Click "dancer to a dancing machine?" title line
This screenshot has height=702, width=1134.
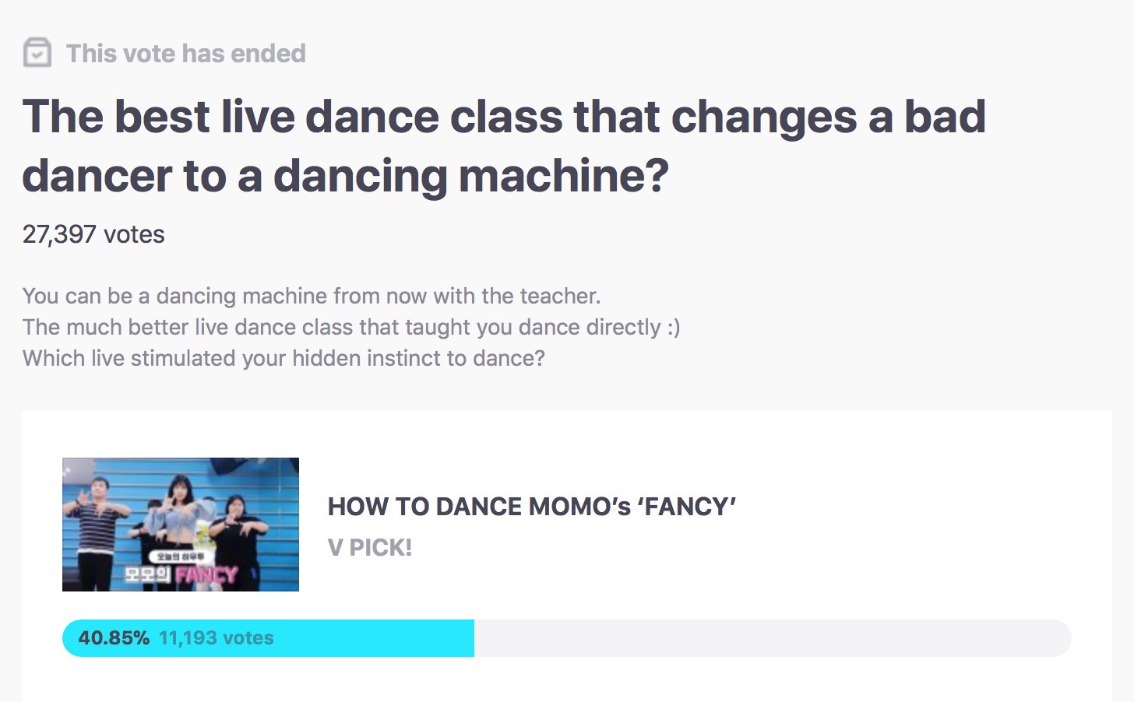(x=346, y=176)
